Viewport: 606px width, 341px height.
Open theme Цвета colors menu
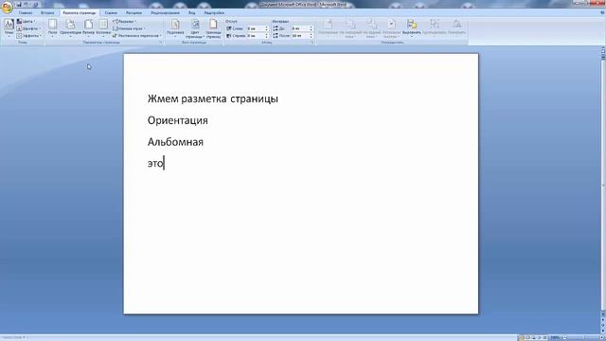[x=27, y=21]
